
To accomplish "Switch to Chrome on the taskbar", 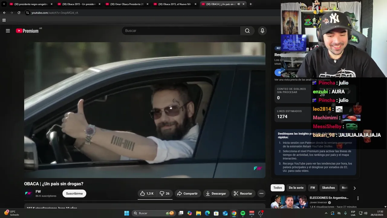I will (234, 213).
